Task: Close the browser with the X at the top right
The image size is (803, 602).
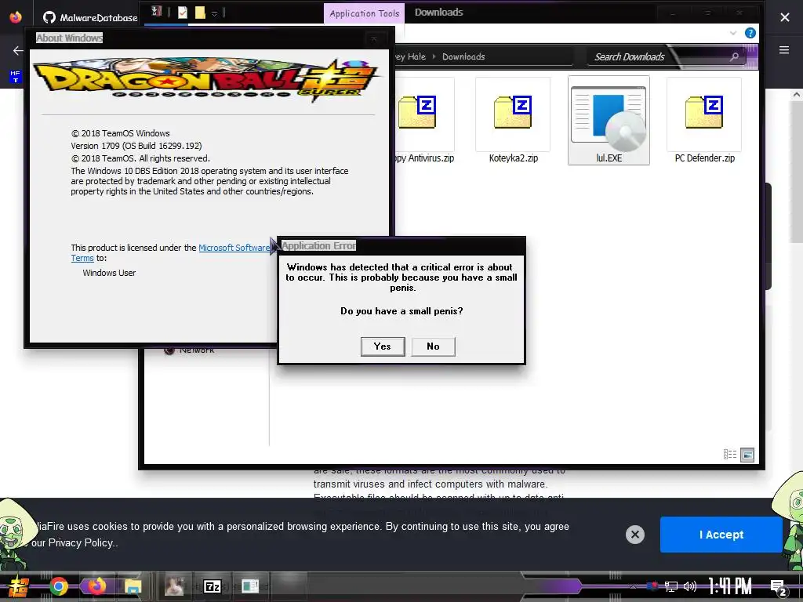Action: 784,17
